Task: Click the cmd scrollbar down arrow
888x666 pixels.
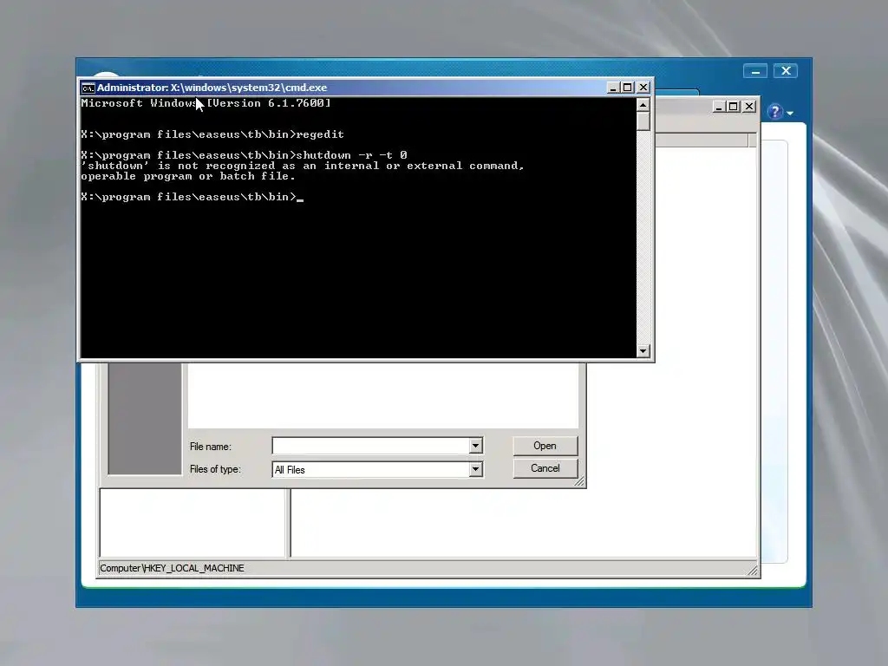Action: tap(643, 351)
